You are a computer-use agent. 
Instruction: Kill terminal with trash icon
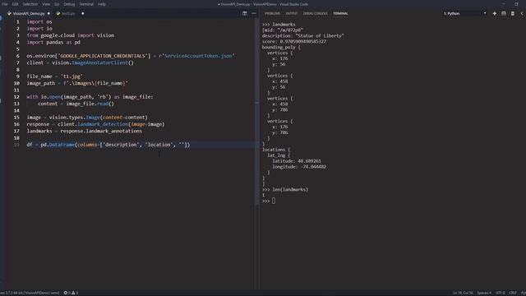click(513, 13)
